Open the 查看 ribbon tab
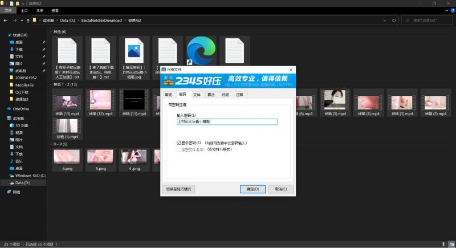Viewport: 456px width, 248px height. pos(55,10)
